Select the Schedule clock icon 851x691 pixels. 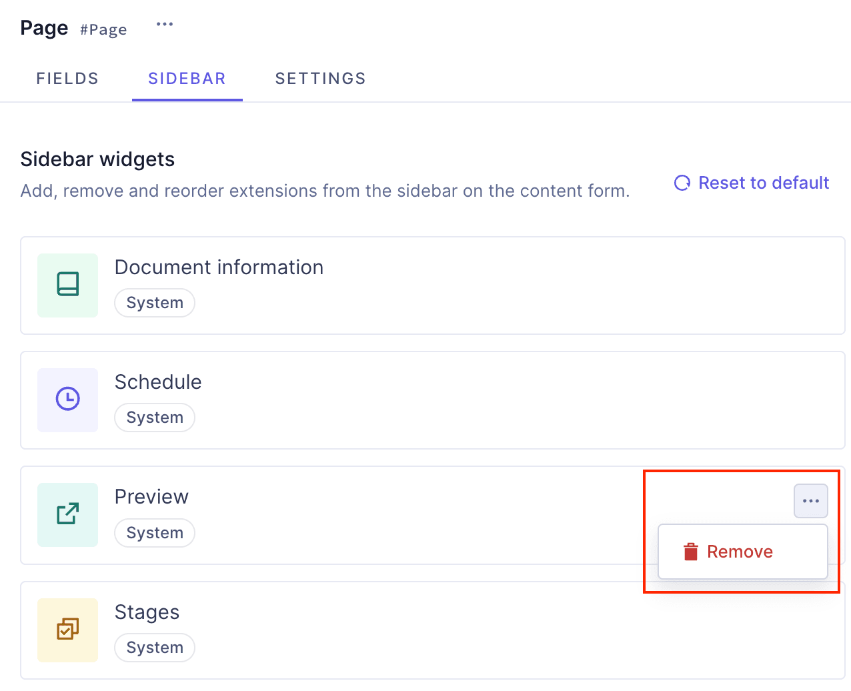[67, 400]
